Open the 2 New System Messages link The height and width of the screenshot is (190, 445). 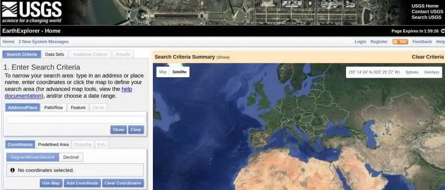point(43,42)
